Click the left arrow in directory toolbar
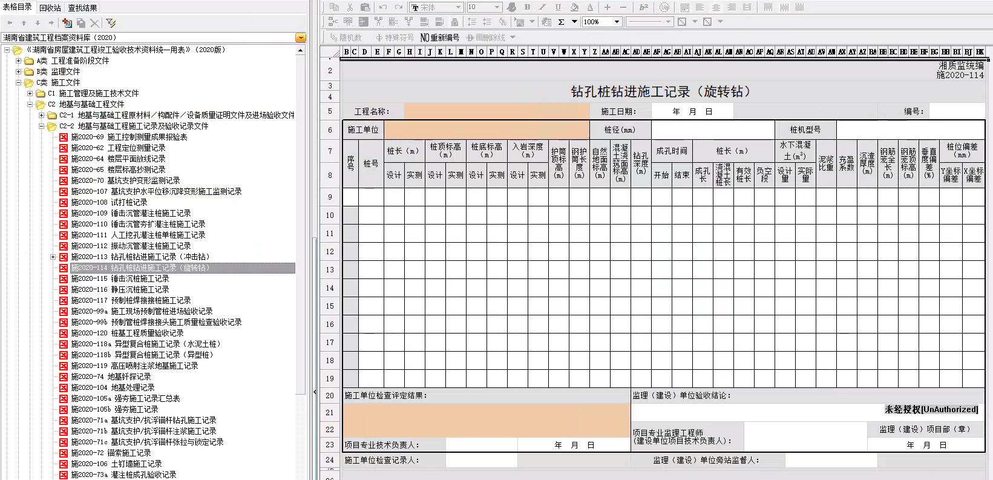 (x=10, y=23)
